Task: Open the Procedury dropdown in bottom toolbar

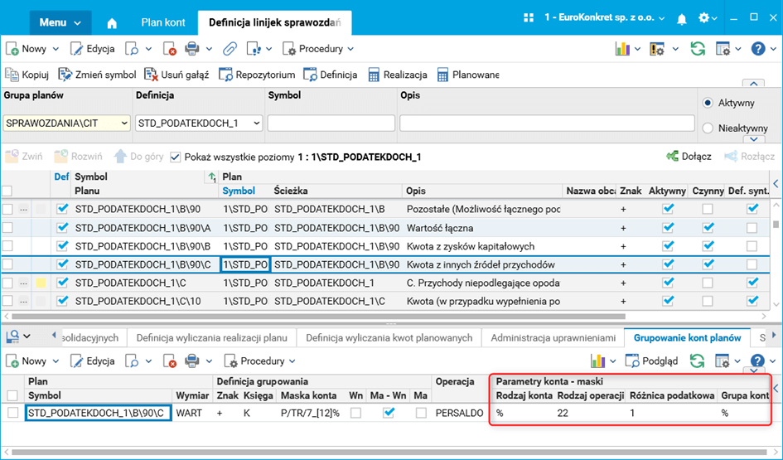Action: tap(260, 361)
